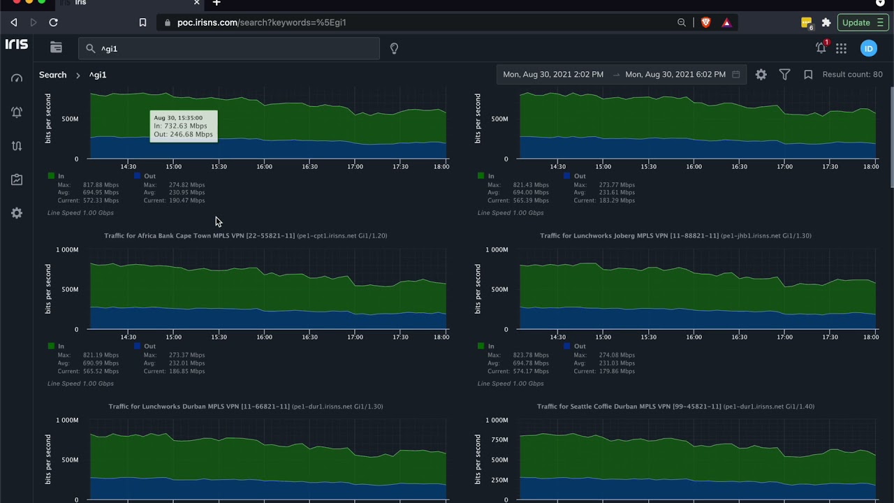Image resolution: width=894 pixels, height=503 pixels.
Task: Go to the Iris logo home
Action: click(x=17, y=44)
